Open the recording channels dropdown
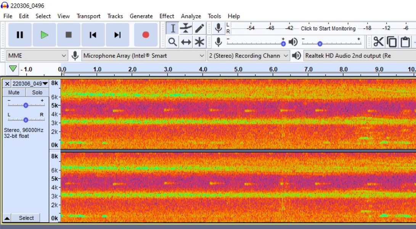 pyautogui.click(x=248, y=56)
